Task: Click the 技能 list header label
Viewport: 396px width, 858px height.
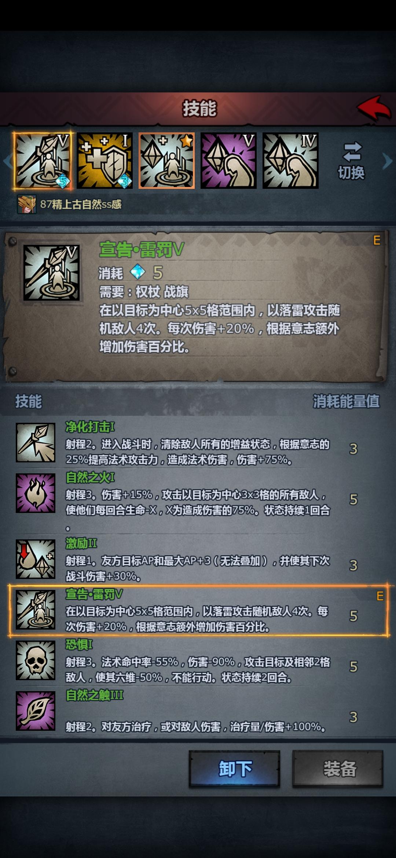Action: click(x=29, y=401)
